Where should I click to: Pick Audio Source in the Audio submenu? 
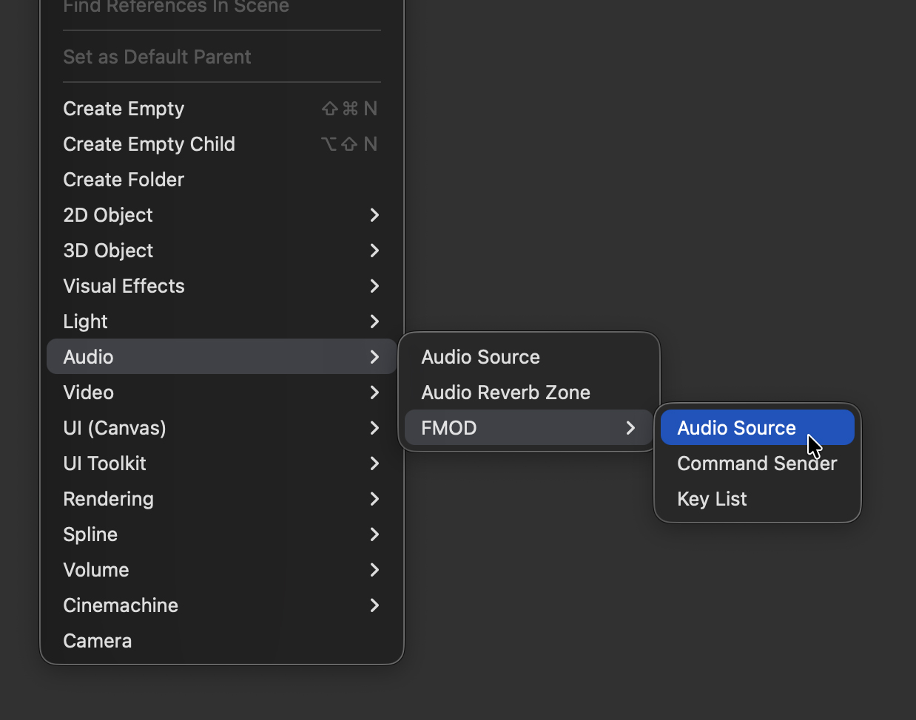(x=528, y=357)
